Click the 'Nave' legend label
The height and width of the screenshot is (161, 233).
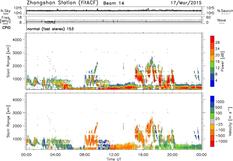222,20
